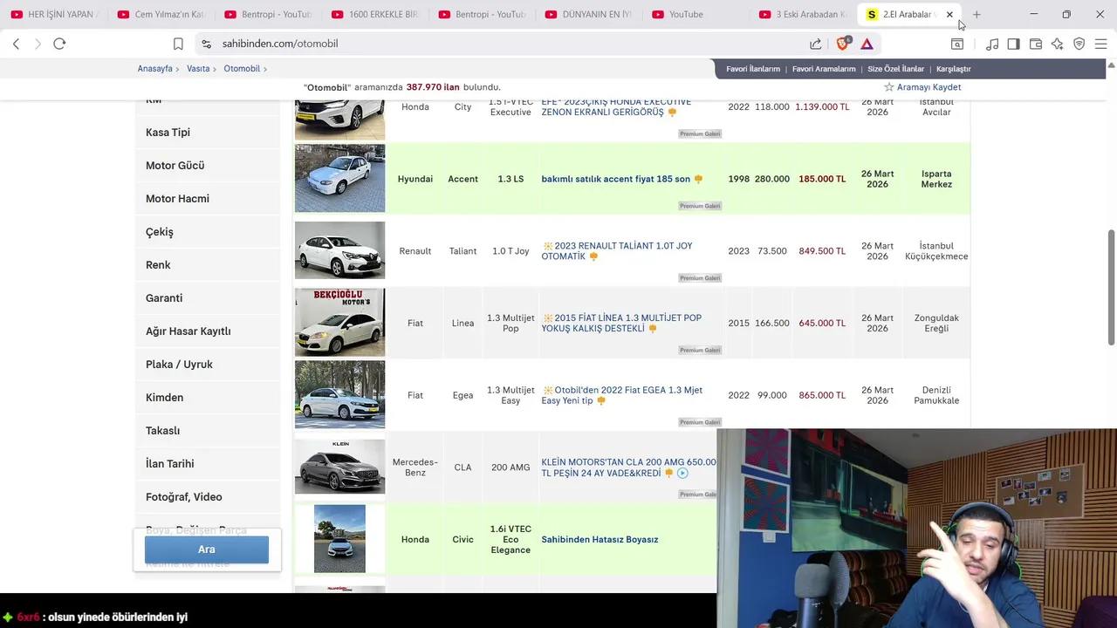This screenshot has height=628, width=1117.
Task: Open the Hyundai Accent listing thumbnail
Action: coord(339,179)
